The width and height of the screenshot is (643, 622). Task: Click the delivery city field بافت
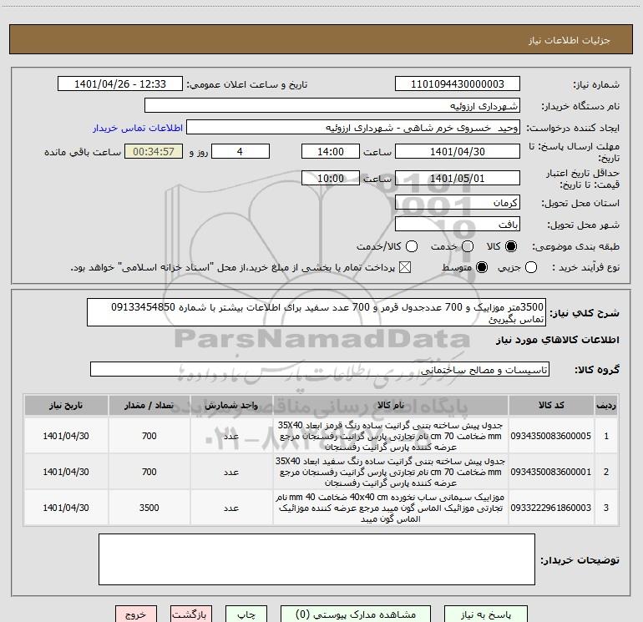click(458, 225)
